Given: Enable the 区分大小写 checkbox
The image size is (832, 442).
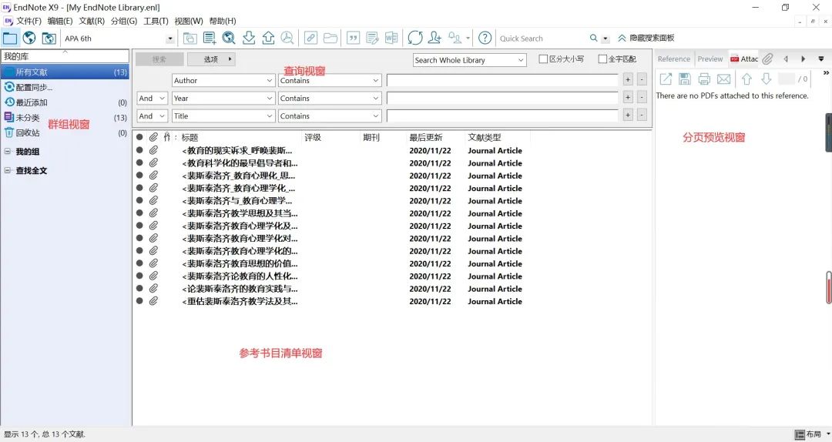Looking at the screenshot, I should pos(543,59).
